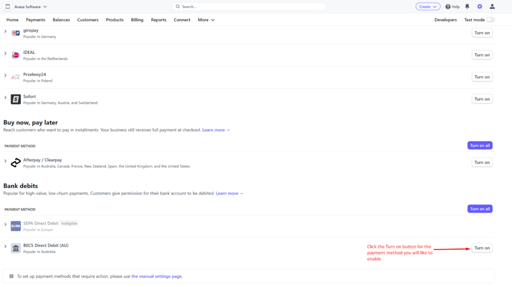
Task: Turn on giropay payment method
Action: point(482,32)
